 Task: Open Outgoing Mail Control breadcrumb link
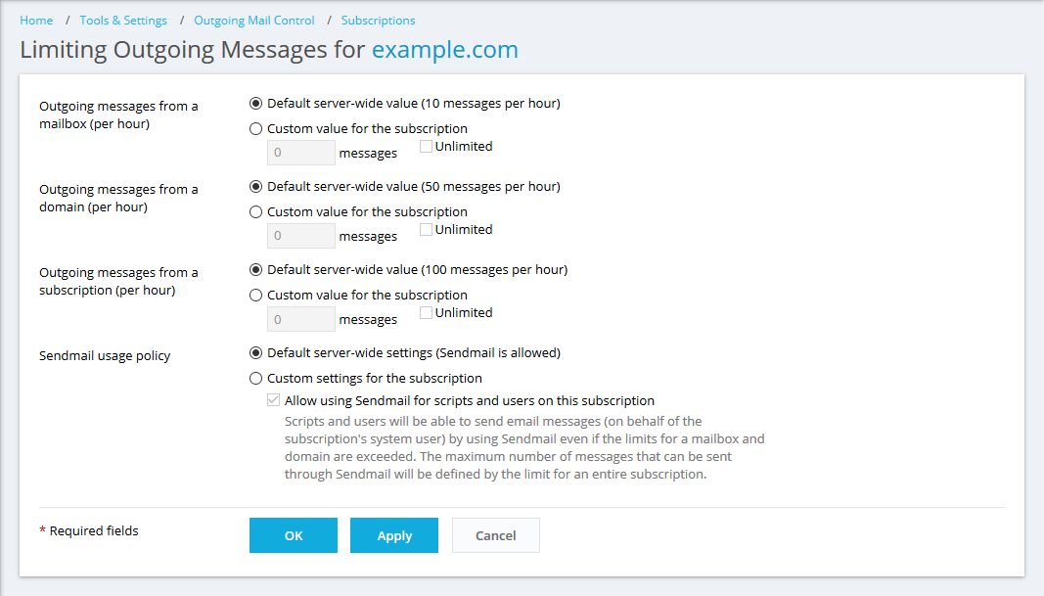254,21
